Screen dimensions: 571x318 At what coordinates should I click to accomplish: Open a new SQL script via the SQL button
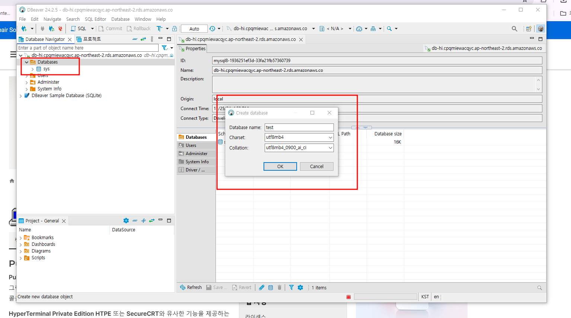79,29
